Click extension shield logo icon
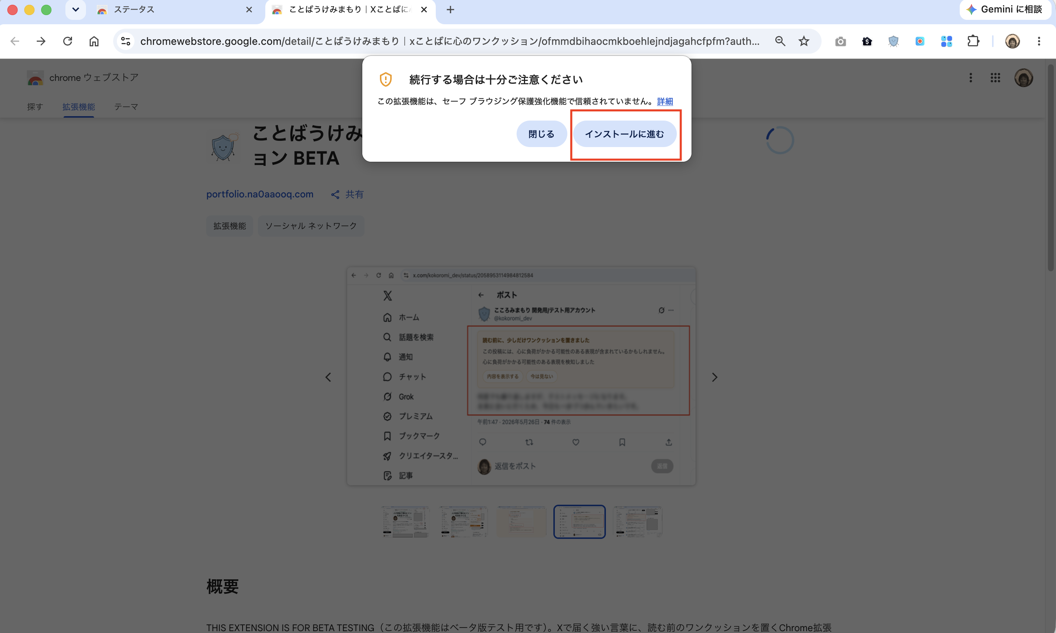The image size is (1056, 633). pyautogui.click(x=223, y=146)
